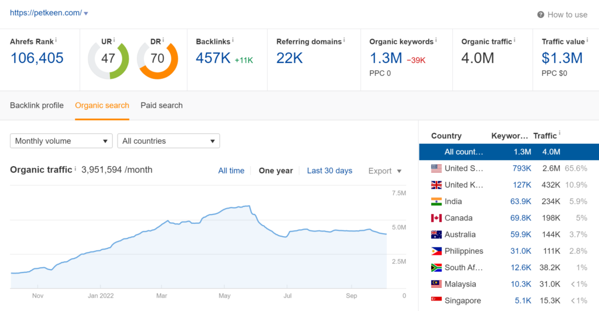Image resolution: width=599 pixels, height=311 pixels.
Task: Select the All countries row in table
Action: click(509, 152)
